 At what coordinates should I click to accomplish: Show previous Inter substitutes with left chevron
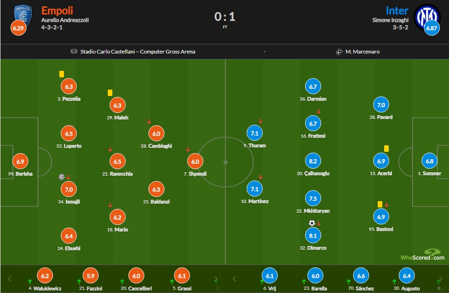(234, 279)
